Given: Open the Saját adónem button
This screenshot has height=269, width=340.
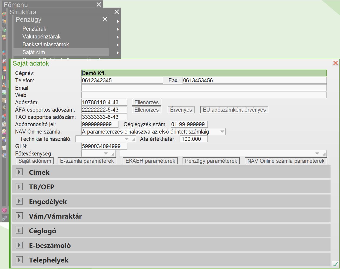Looking at the screenshot, I should (35, 161).
